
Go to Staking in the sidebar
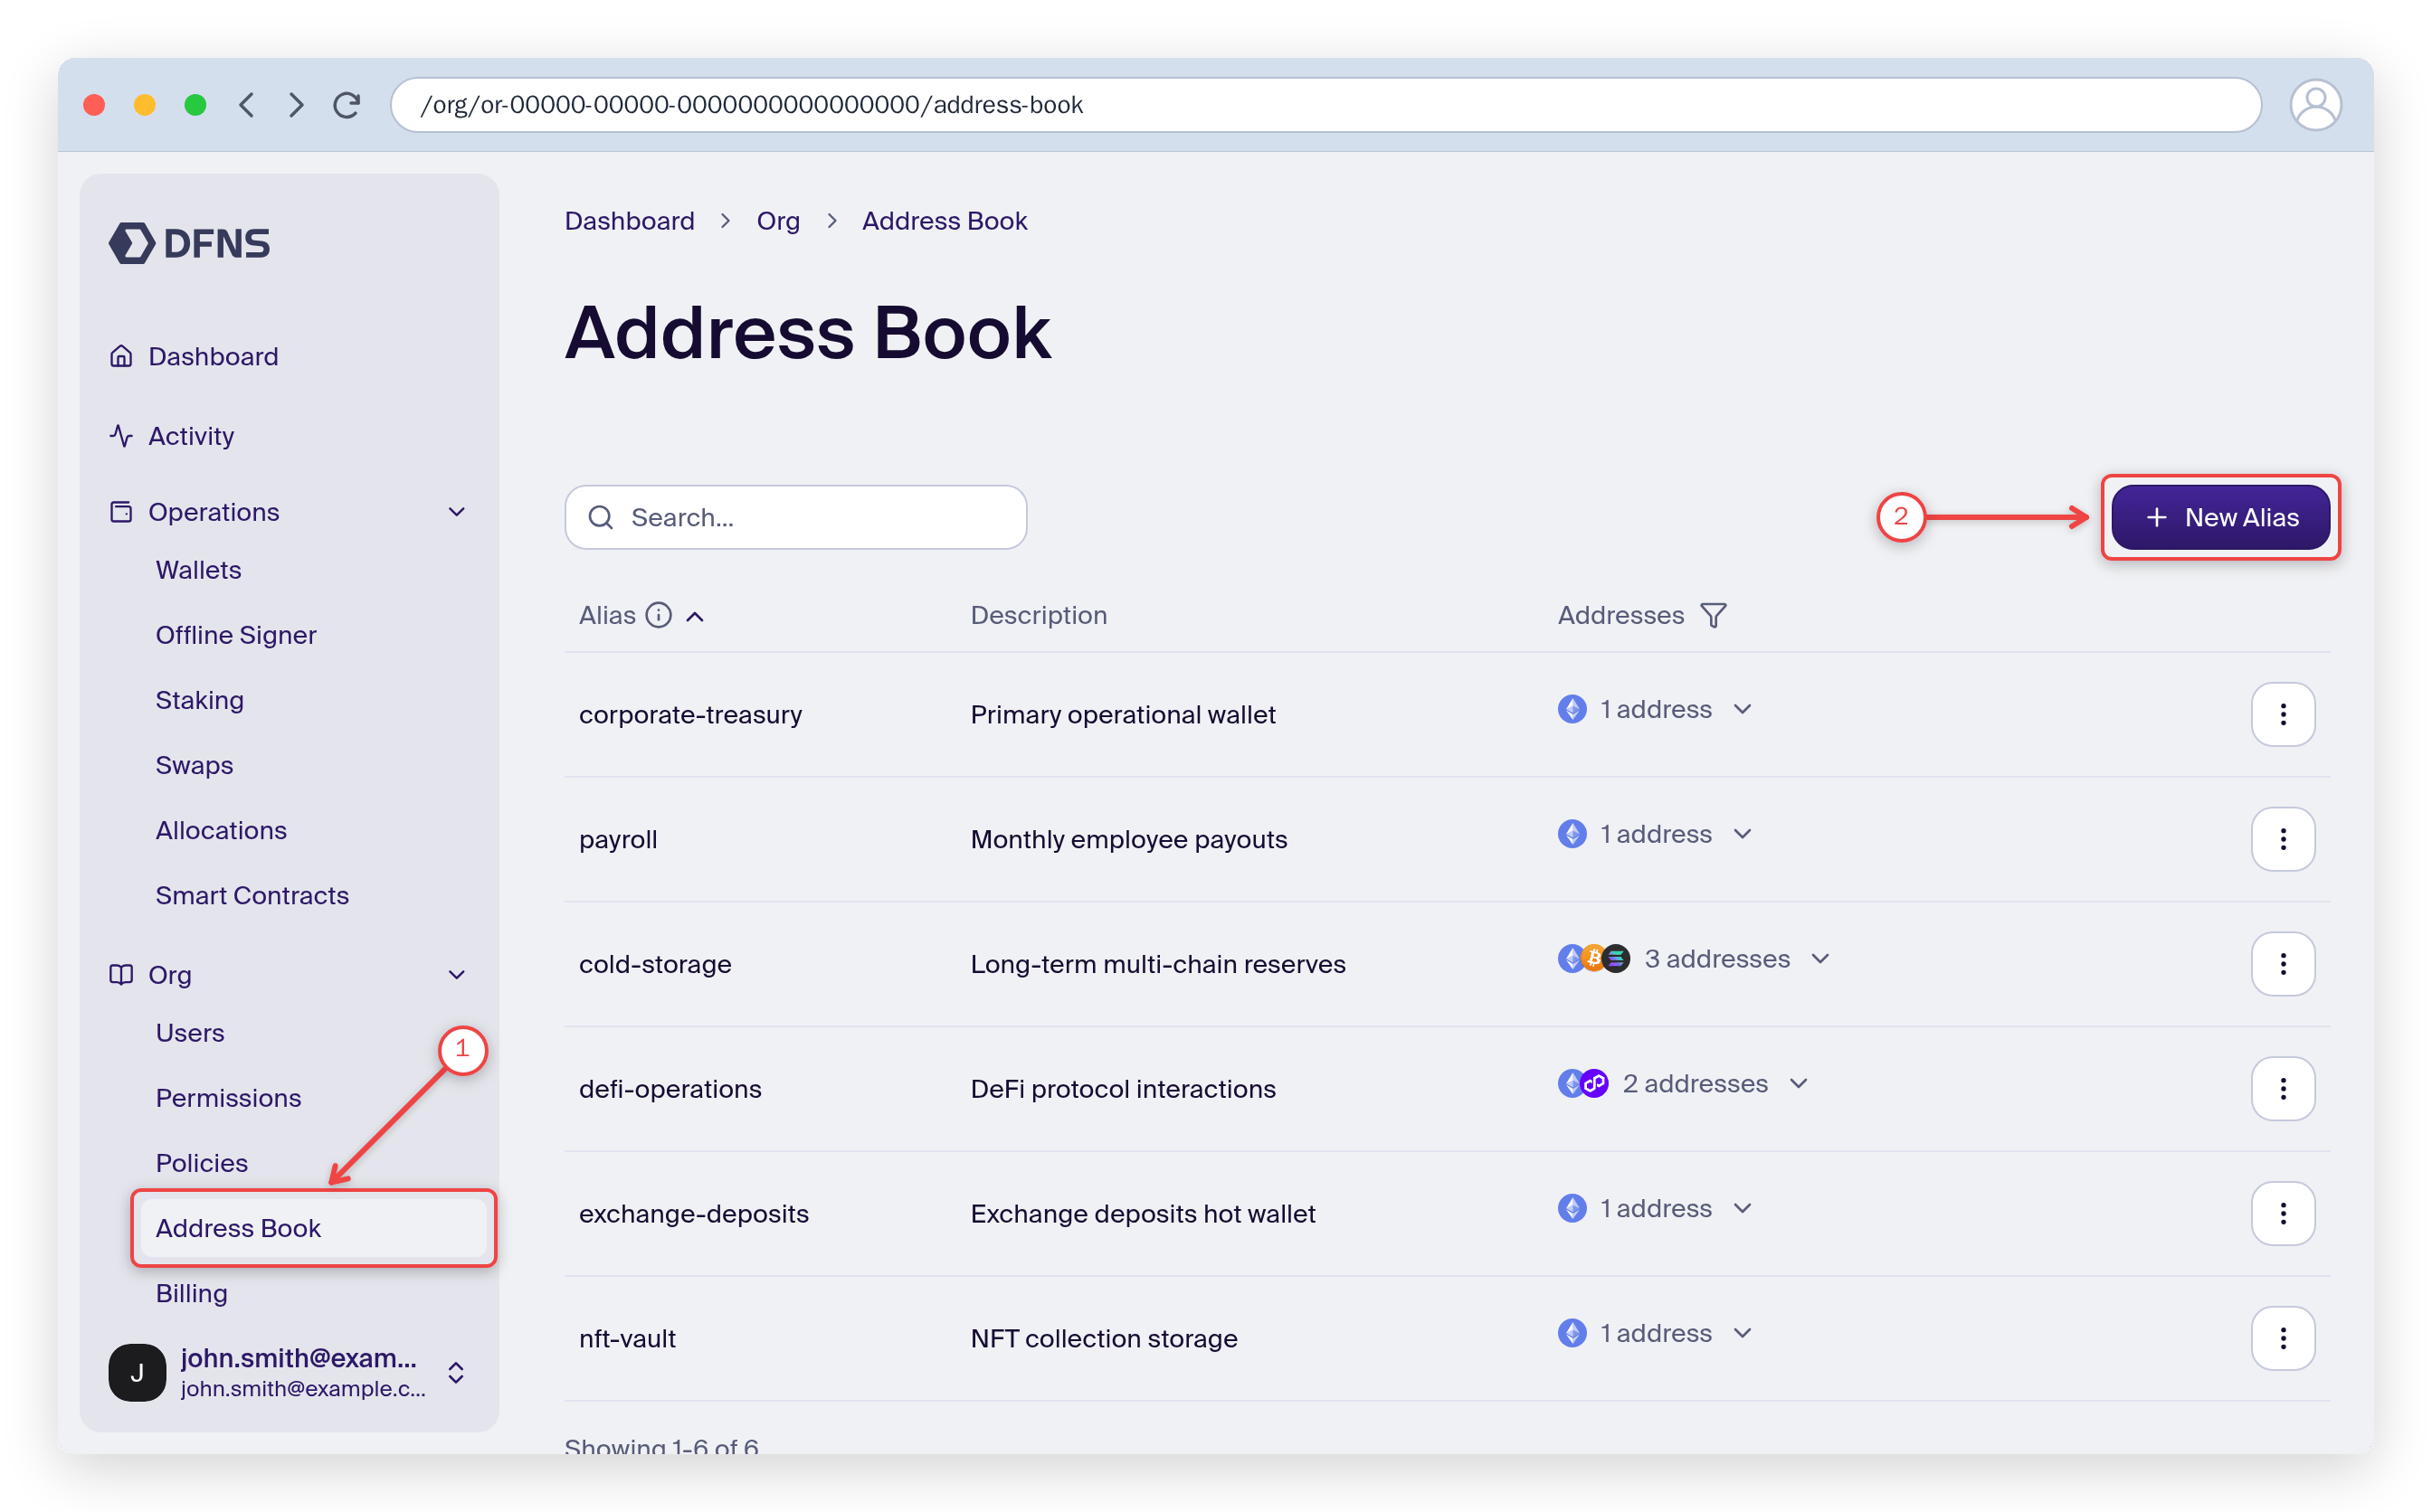199,700
